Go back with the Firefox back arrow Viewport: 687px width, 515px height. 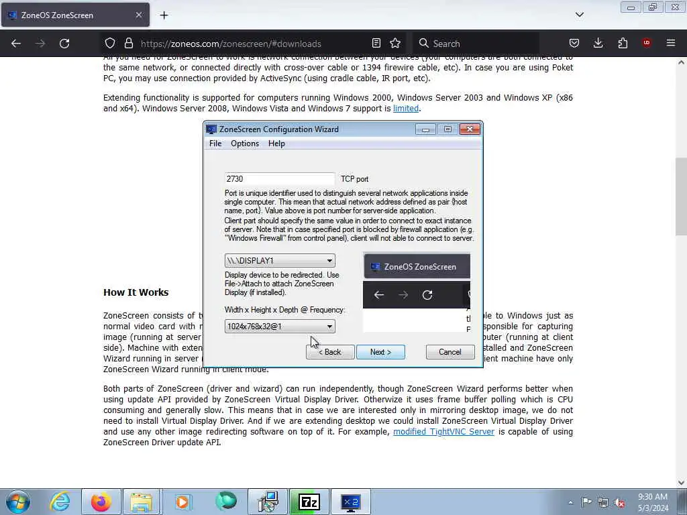click(x=16, y=44)
